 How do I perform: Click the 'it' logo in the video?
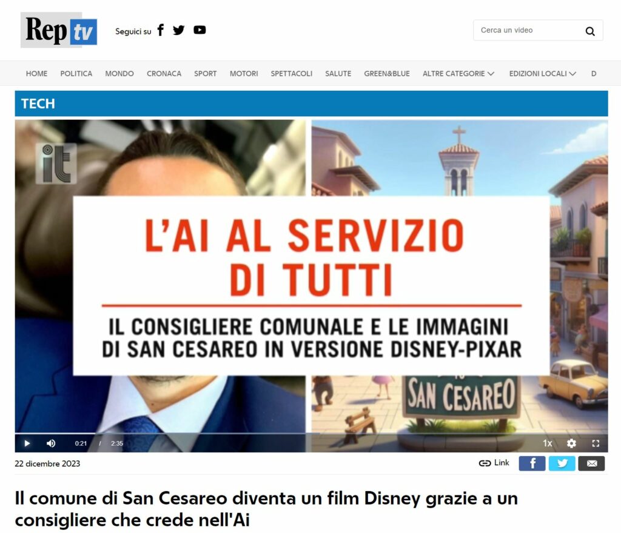click(x=56, y=164)
